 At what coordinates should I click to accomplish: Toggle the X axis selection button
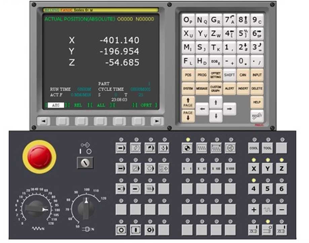click(254, 168)
